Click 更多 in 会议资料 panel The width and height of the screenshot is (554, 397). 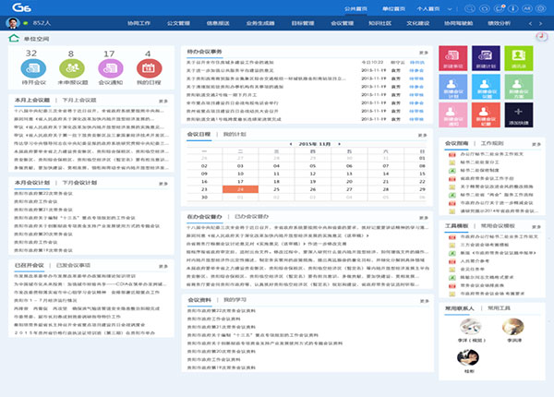(x=425, y=301)
